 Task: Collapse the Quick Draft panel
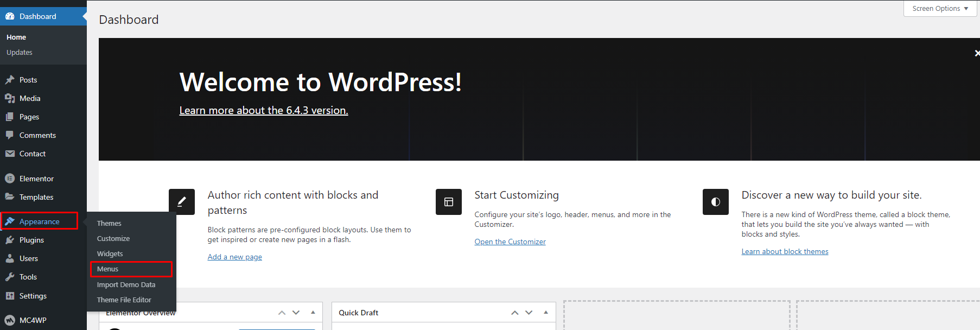[546, 313]
